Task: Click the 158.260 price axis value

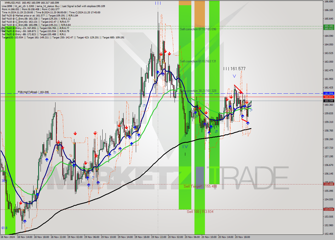Action: [x=329, y=139]
